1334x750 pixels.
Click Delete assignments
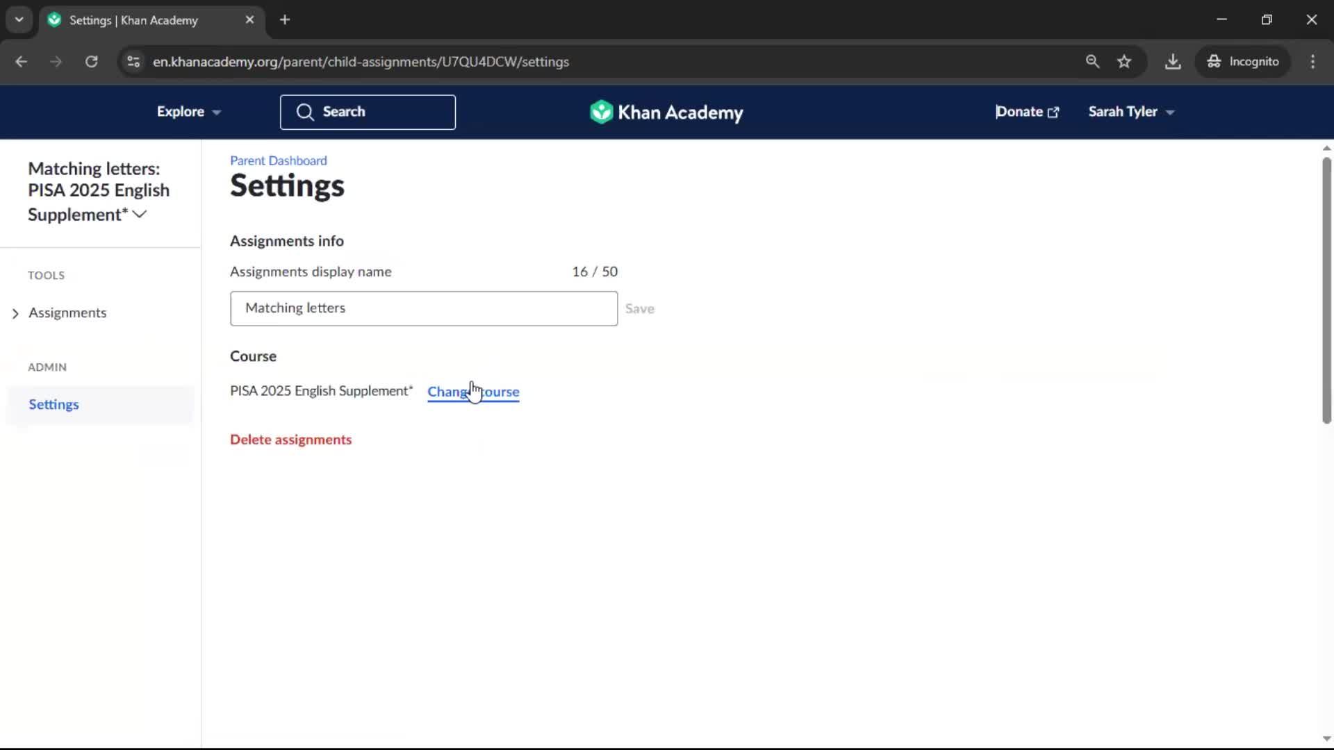[x=290, y=440]
